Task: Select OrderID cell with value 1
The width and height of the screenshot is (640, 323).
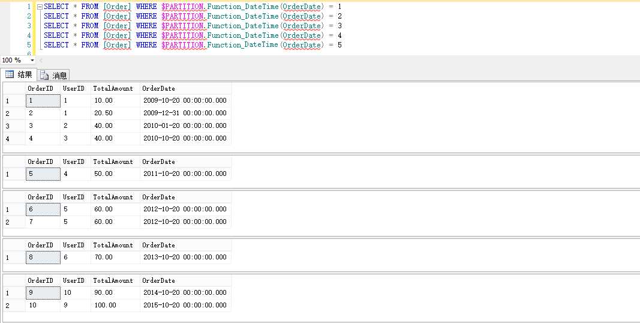Action: [43, 100]
